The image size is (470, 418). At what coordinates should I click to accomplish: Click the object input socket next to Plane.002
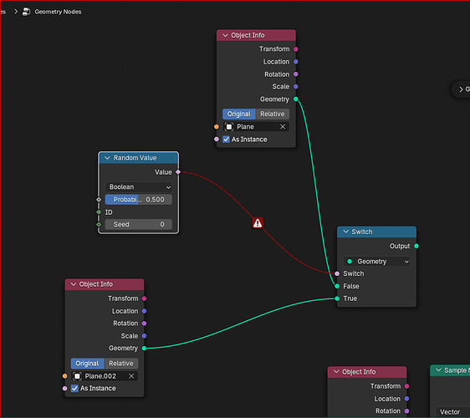point(64,376)
